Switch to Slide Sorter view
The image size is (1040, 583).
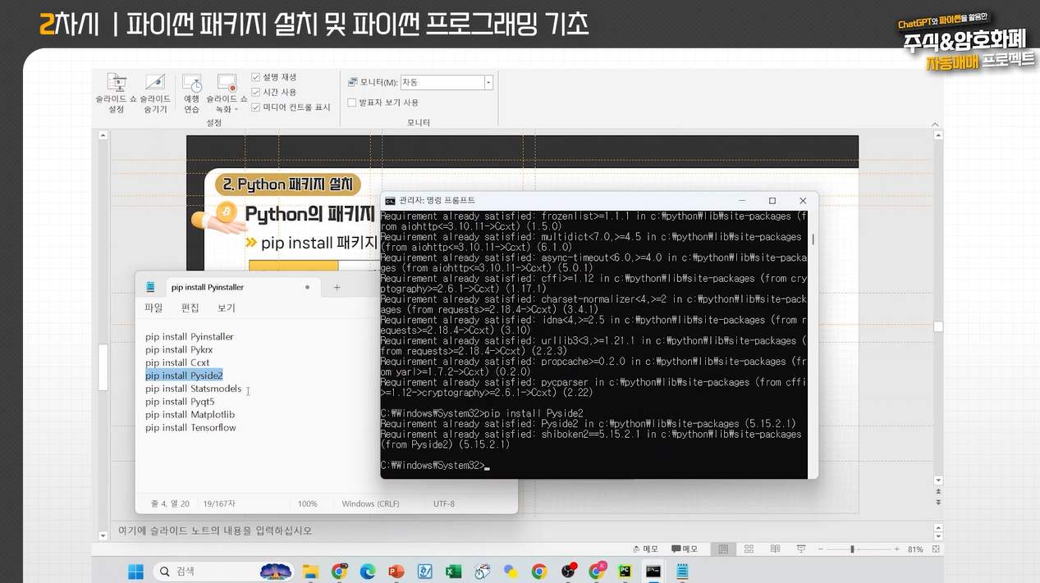point(749,549)
